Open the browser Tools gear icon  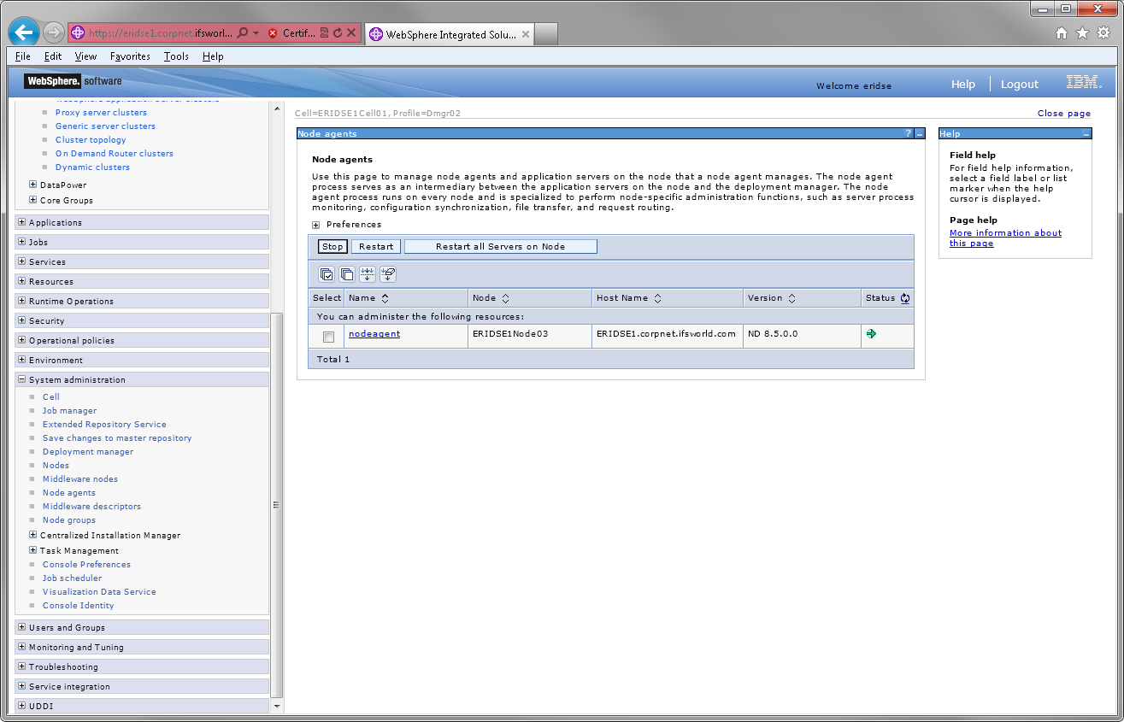(x=1103, y=33)
